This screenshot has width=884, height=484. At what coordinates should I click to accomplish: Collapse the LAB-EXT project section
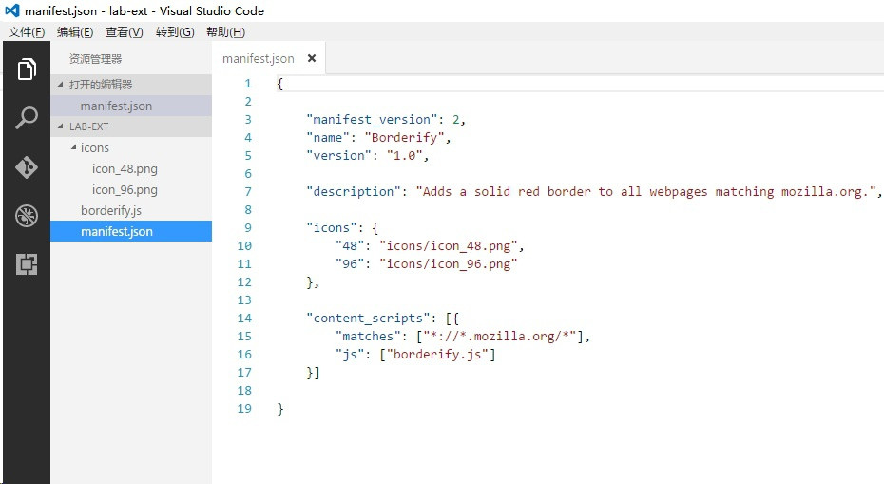62,126
